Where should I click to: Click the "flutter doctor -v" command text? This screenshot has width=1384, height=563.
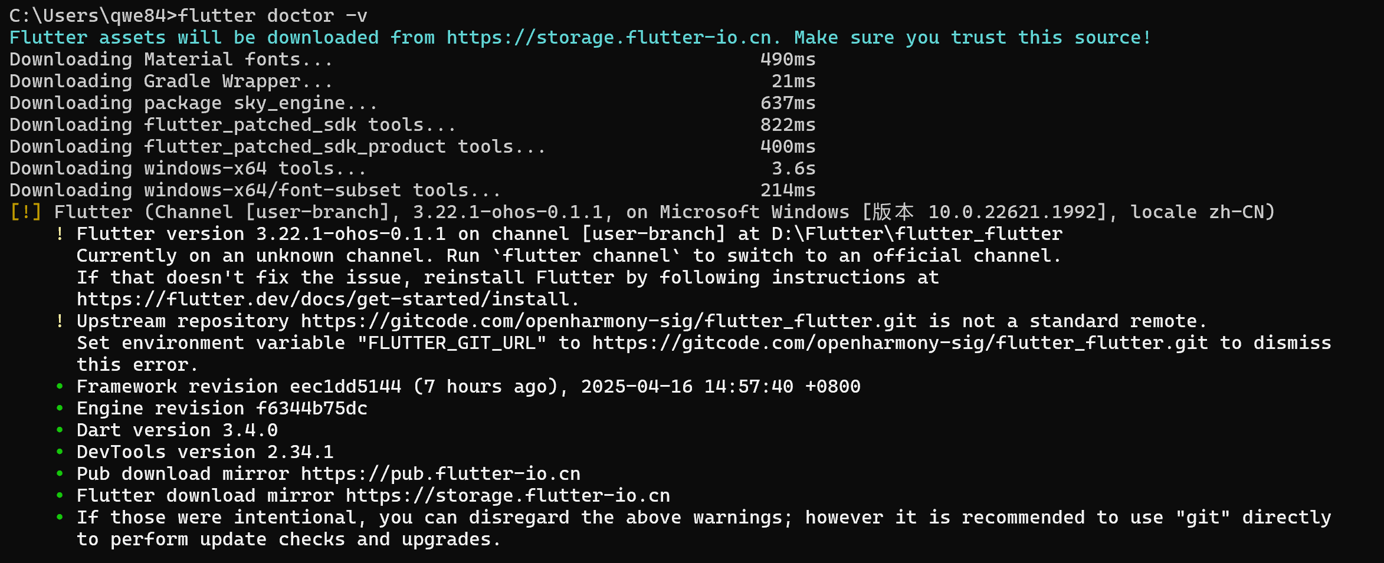click(273, 16)
